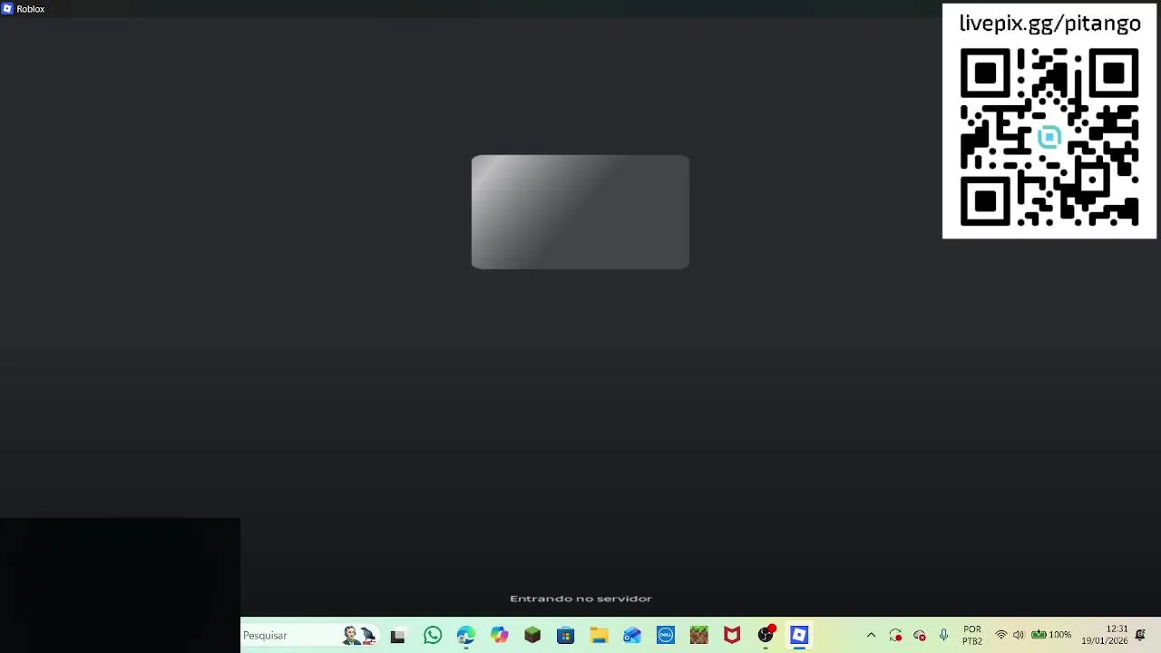This screenshot has height=653, width=1161.
Task: Open the clock showing 12:31
Action: 1105,635
